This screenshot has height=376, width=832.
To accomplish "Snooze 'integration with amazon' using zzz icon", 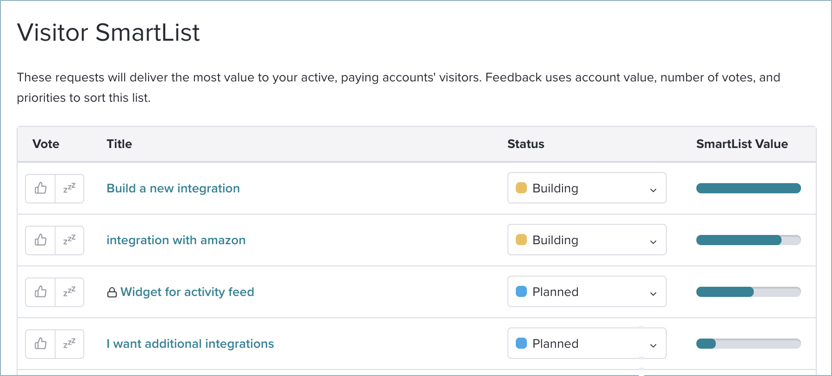I will 69,240.
